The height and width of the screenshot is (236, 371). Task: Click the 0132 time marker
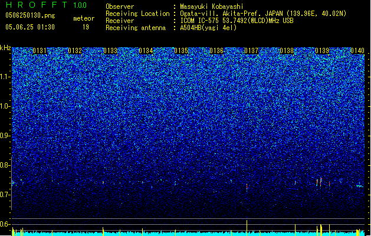(x=75, y=51)
